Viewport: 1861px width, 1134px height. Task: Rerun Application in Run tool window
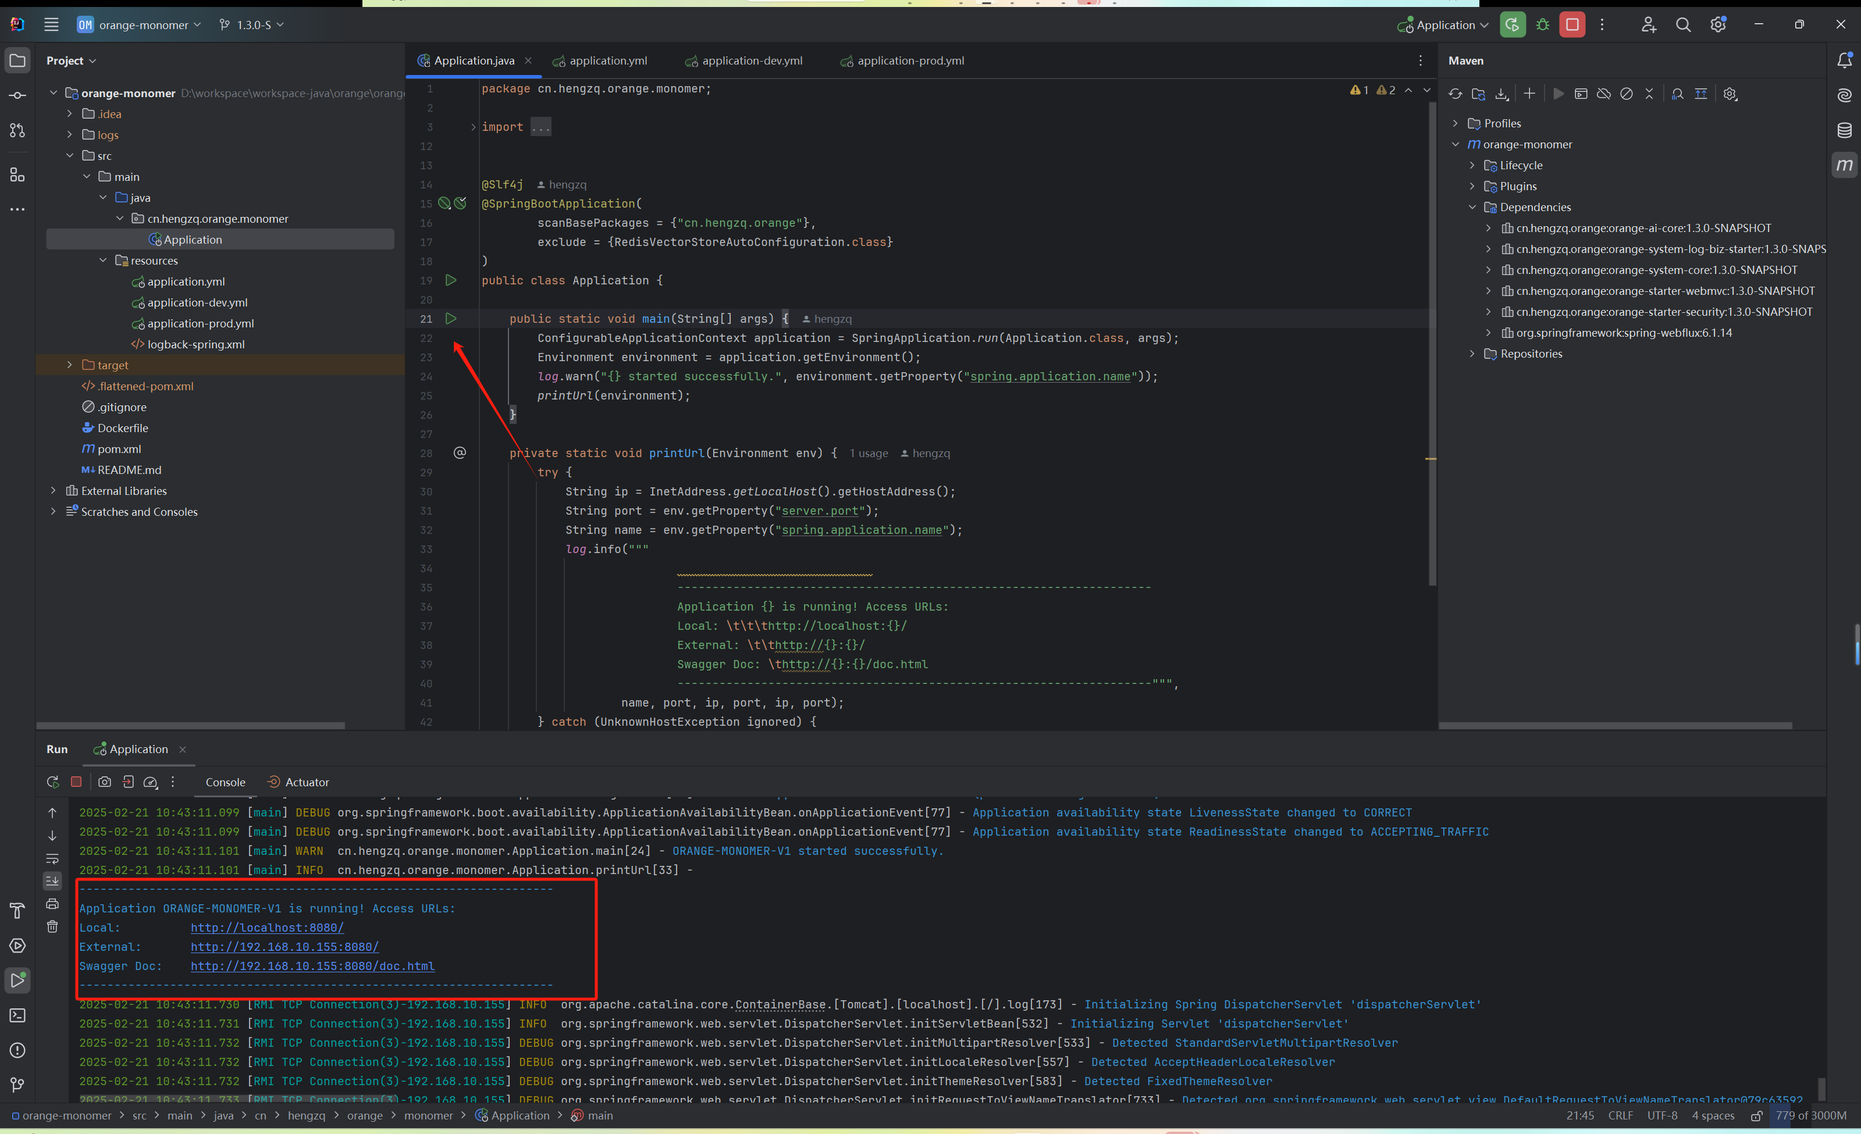tap(52, 782)
